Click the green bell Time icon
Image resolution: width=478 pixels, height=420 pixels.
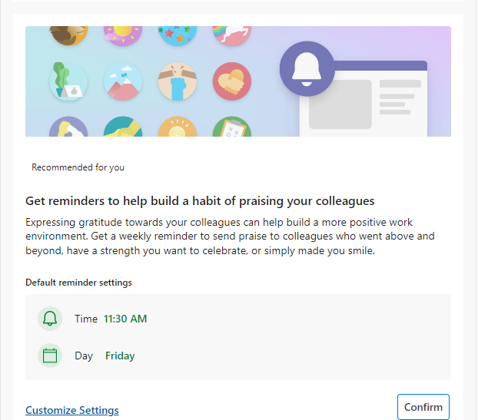pyautogui.click(x=50, y=319)
